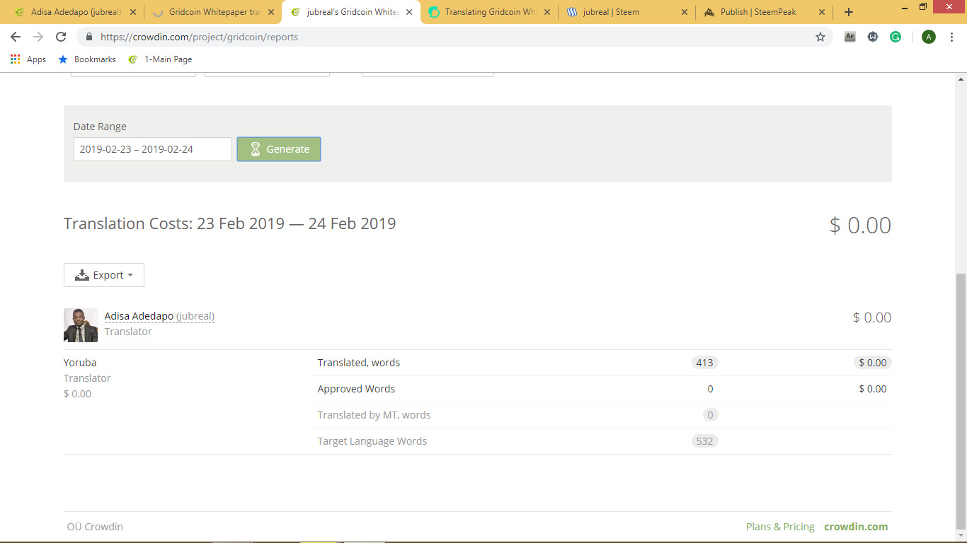Generate the translation cost report
This screenshot has width=967, height=543.
tap(279, 149)
